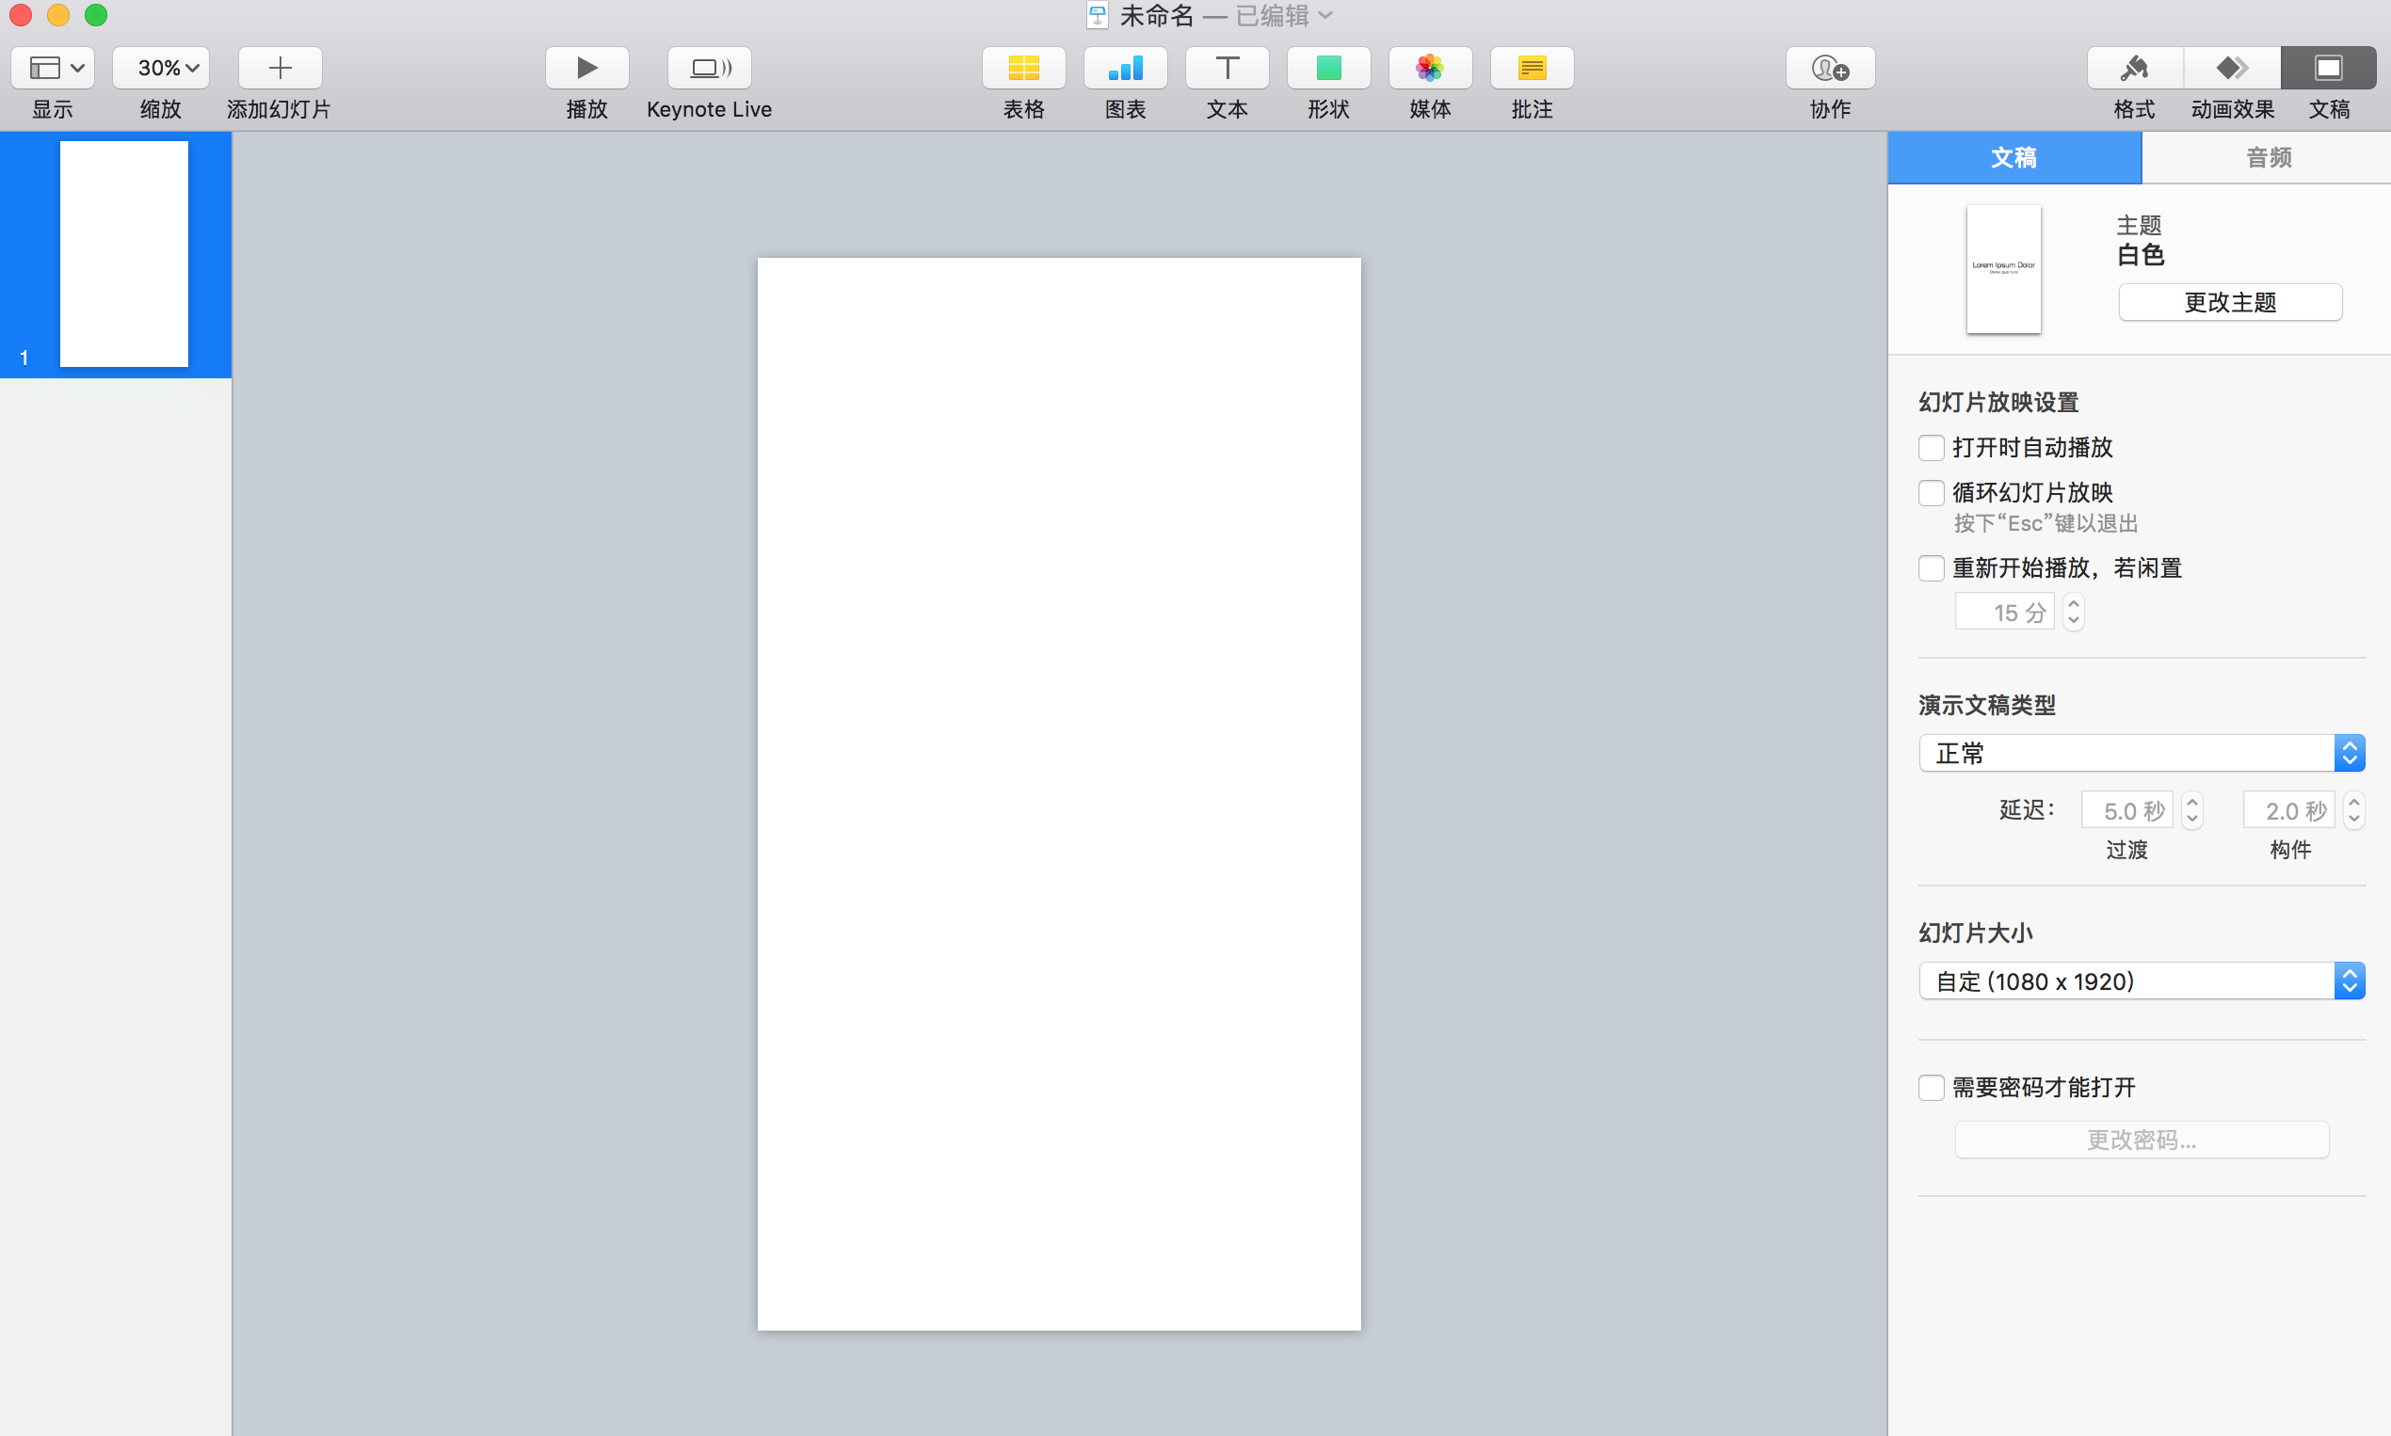The height and width of the screenshot is (1436, 2391).
Task: Open the 格式 format inspector
Action: 2134,68
